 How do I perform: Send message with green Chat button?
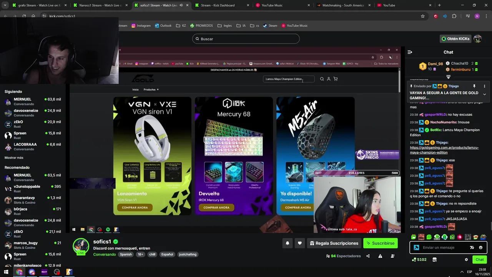[479, 260]
